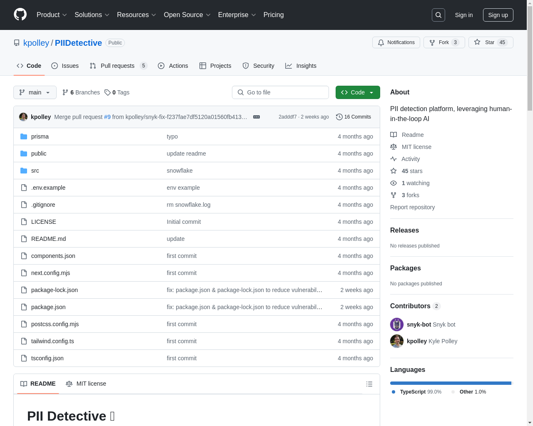Viewport: 533px width, 426px height.
Task: View 1 watching list
Action: 410,183
